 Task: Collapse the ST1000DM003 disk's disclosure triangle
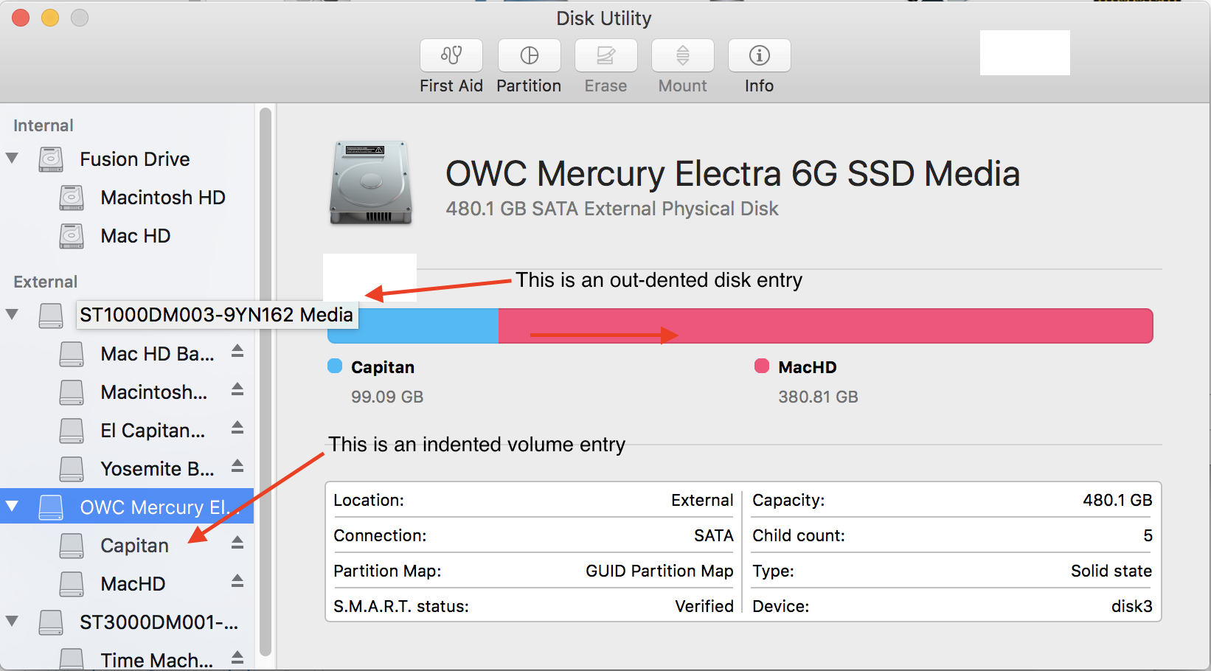pos(12,315)
